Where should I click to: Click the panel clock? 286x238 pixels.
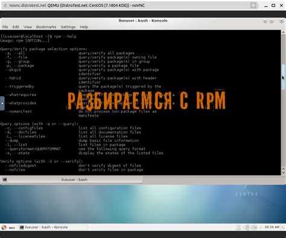[272, 227]
